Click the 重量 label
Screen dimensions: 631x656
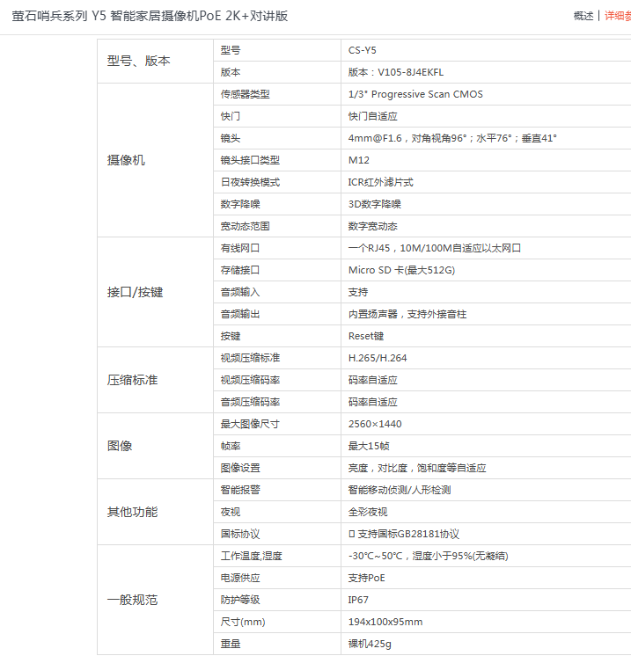pyautogui.click(x=231, y=644)
